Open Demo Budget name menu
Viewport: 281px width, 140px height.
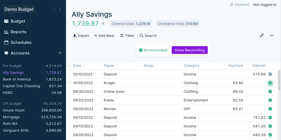(x=19, y=9)
